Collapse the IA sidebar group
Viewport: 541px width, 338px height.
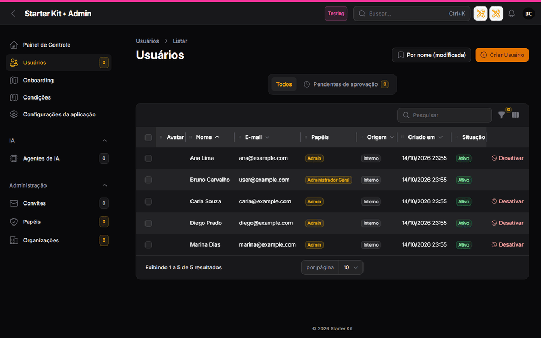click(104, 141)
